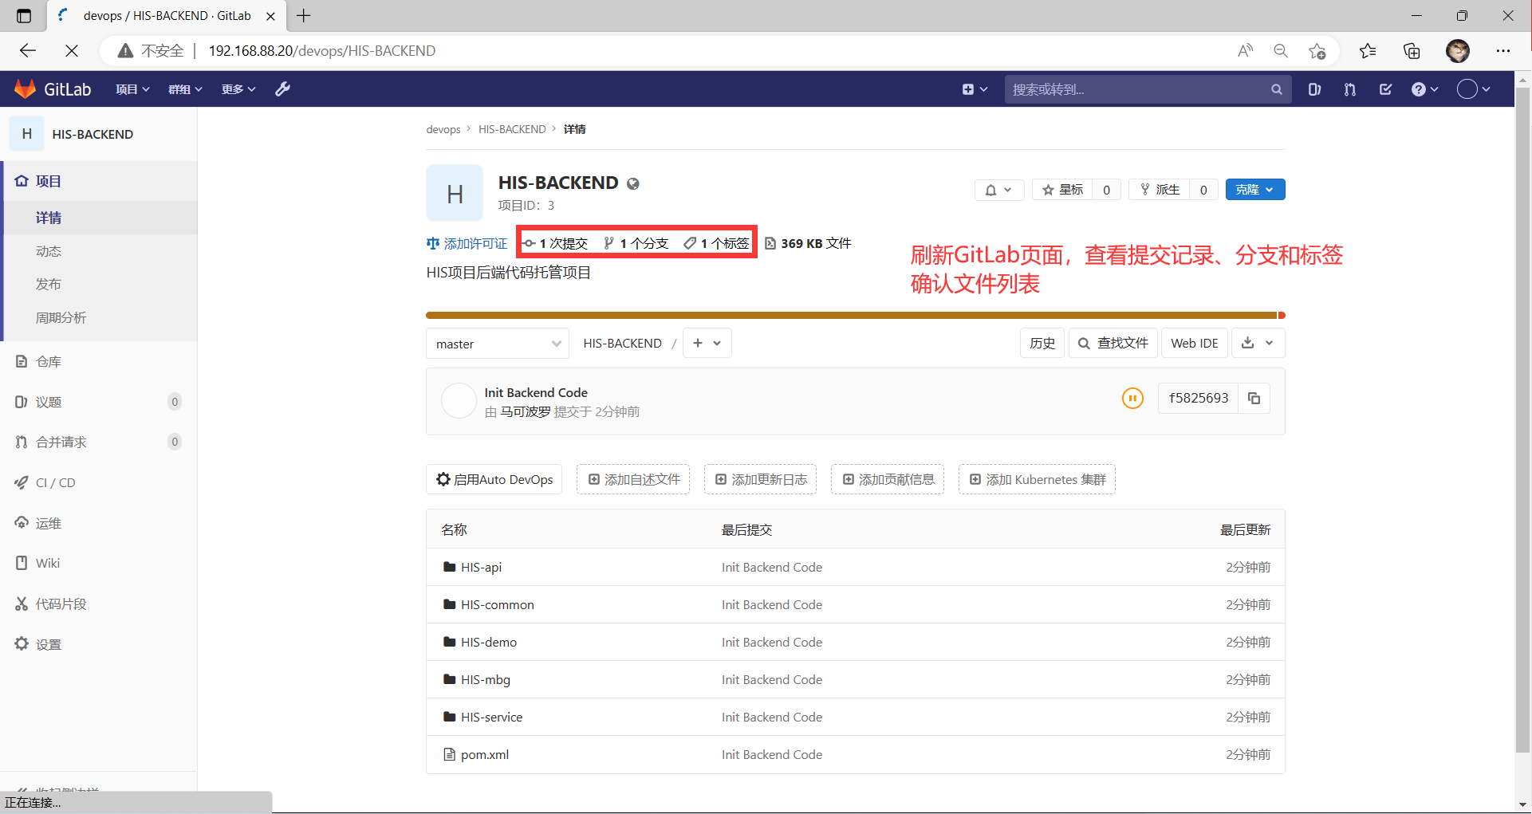
Task: Click the GitLab fox logo
Action: point(26,89)
